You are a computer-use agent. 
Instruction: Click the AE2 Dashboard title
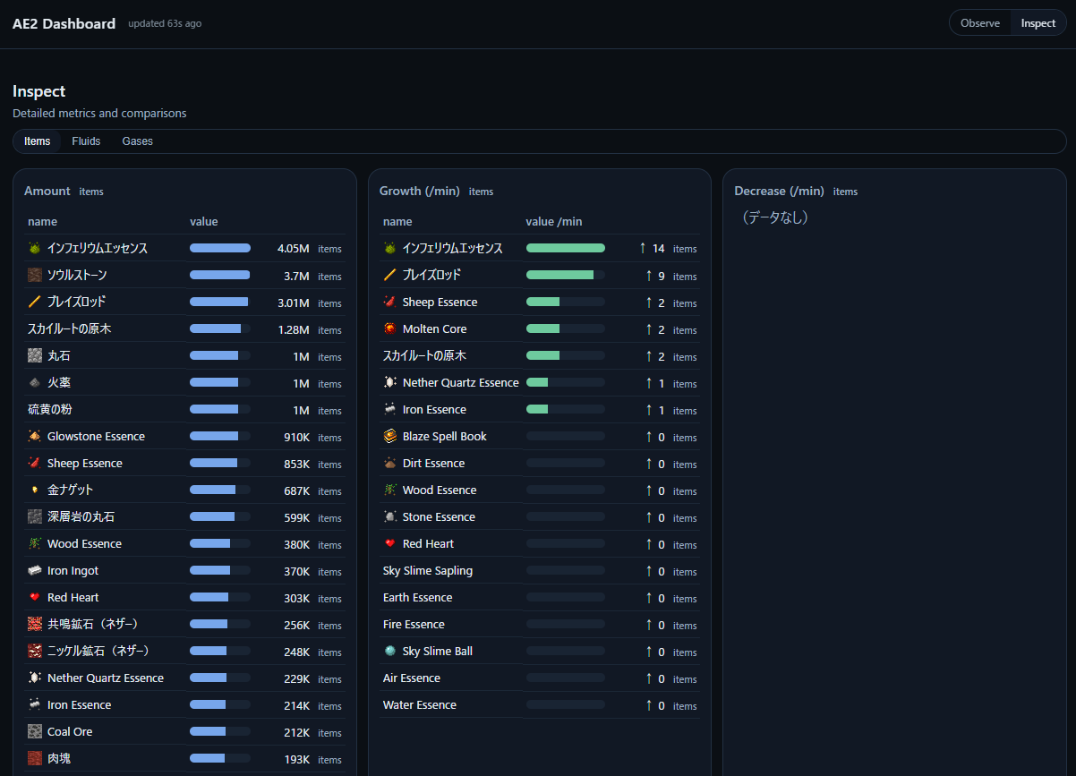click(x=64, y=23)
